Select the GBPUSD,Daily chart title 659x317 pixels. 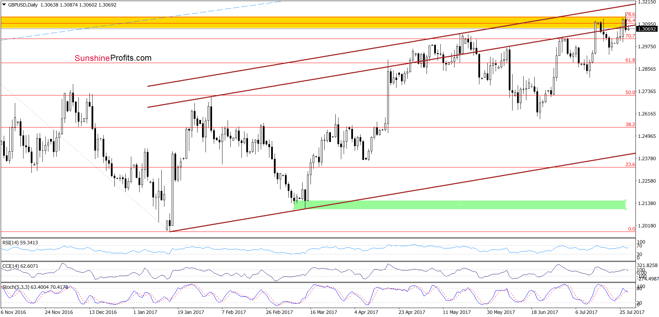[x=23, y=5]
